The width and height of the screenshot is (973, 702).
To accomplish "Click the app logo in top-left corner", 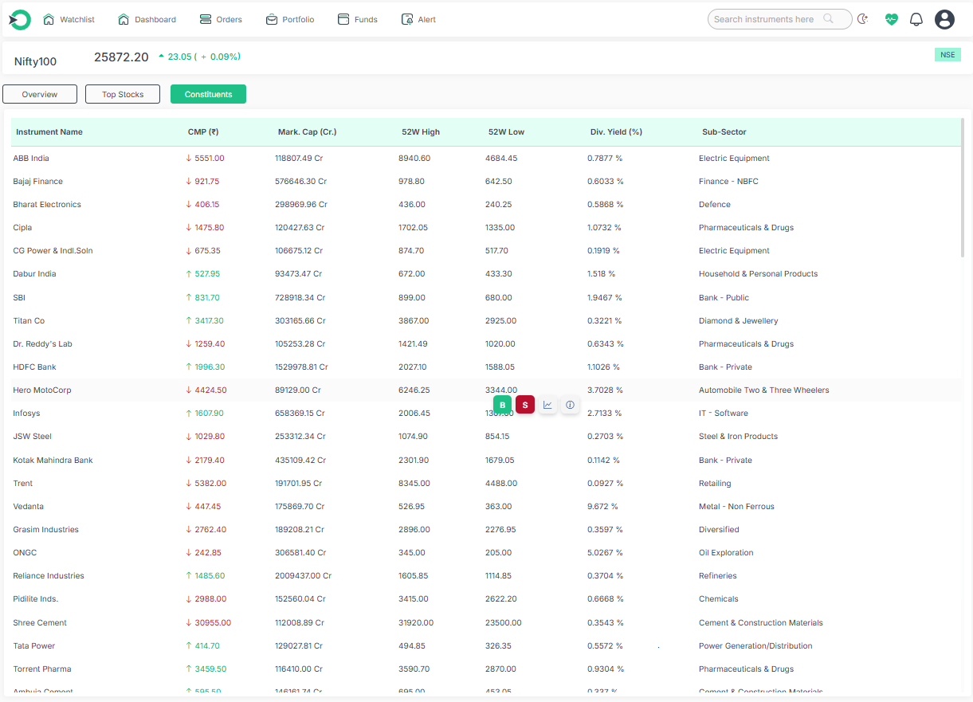I will pyautogui.click(x=19, y=20).
